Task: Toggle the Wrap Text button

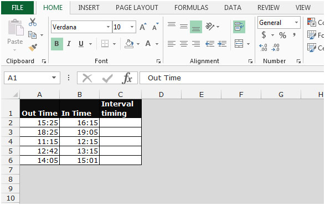Action: pos(239,27)
